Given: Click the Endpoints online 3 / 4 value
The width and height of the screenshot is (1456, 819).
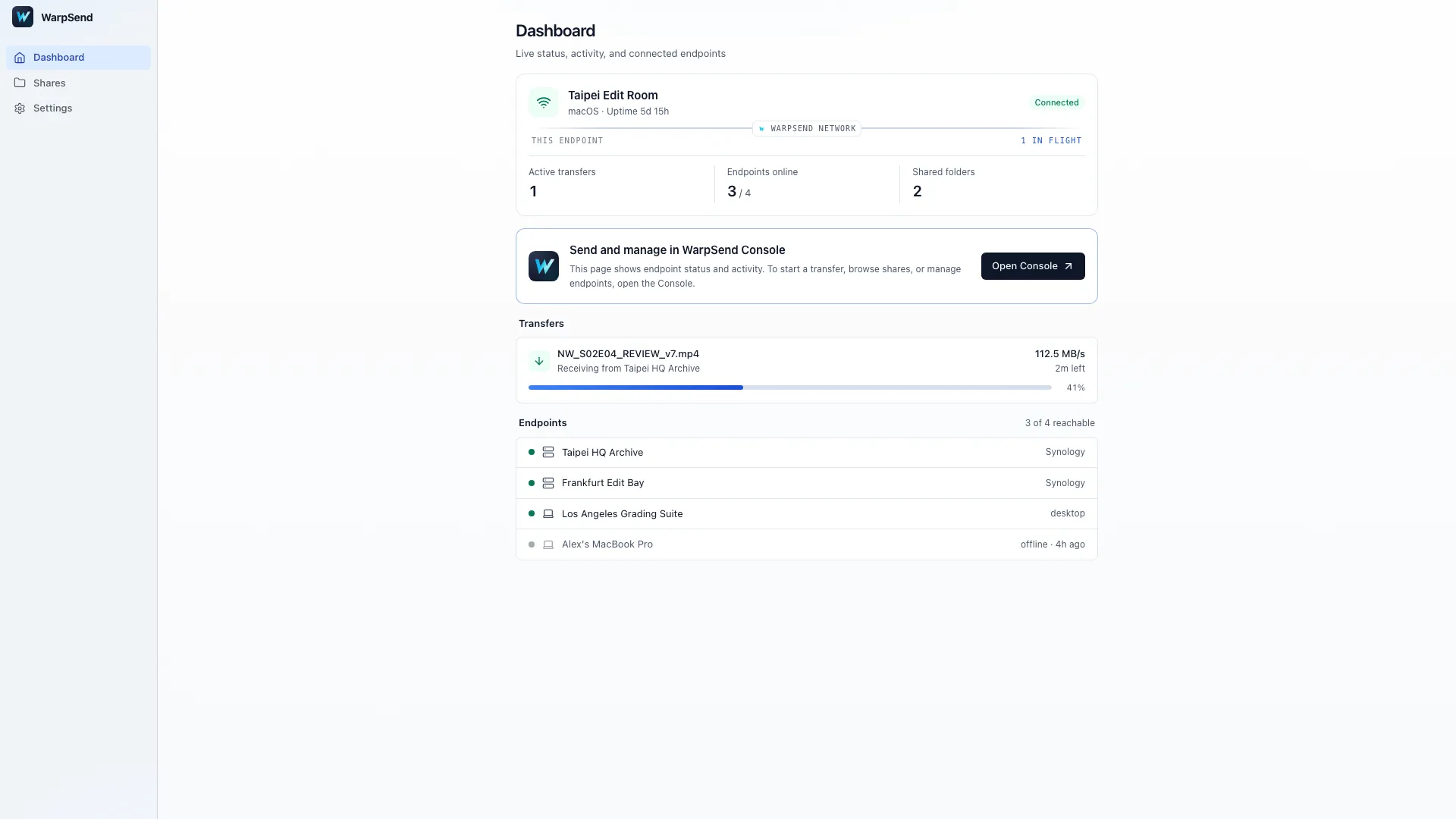Looking at the screenshot, I should [739, 192].
